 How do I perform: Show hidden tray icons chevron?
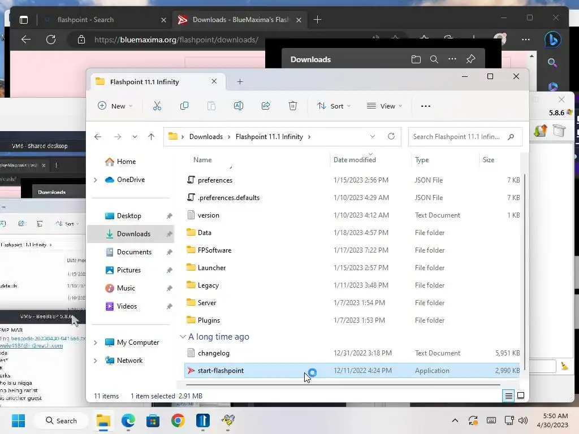(455, 420)
